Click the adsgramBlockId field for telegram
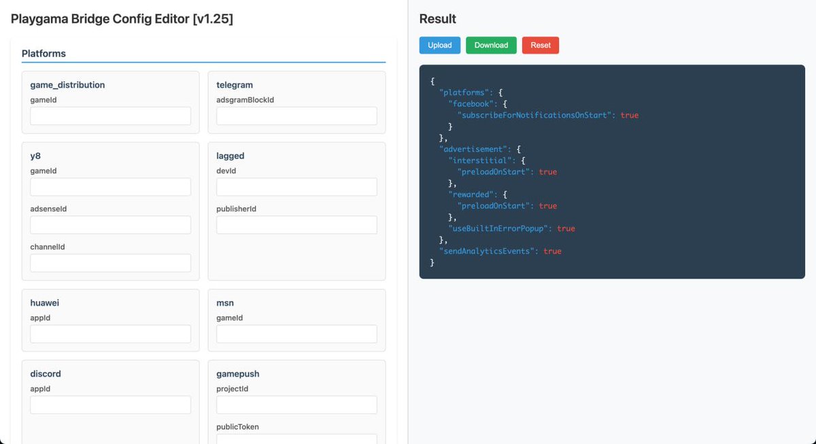 point(296,116)
